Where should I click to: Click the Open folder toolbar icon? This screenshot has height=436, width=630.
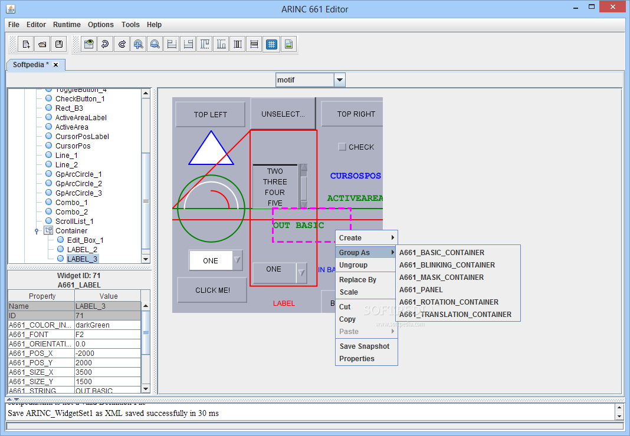[42, 44]
